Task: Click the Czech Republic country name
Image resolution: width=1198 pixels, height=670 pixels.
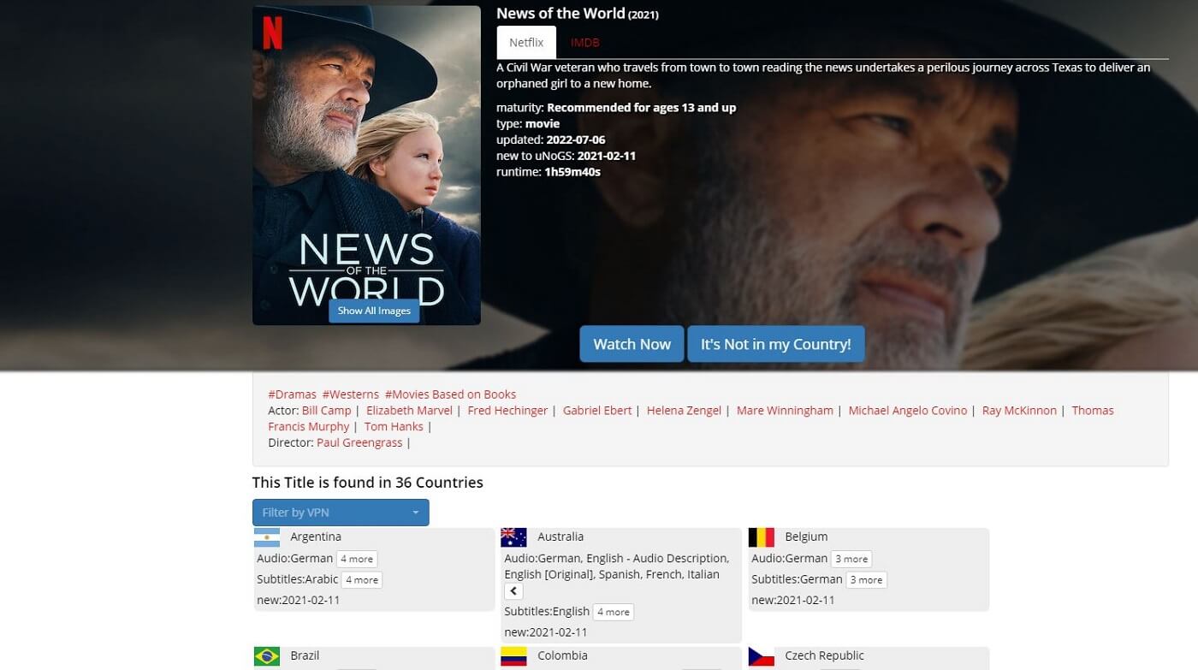Action: point(824,656)
